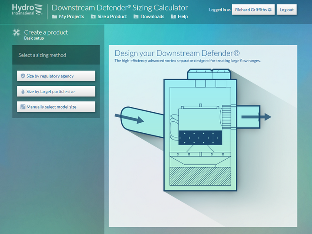Click the high-efficiency vortex separator description text
The height and width of the screenshot is (234, 312).
(187, 61)
